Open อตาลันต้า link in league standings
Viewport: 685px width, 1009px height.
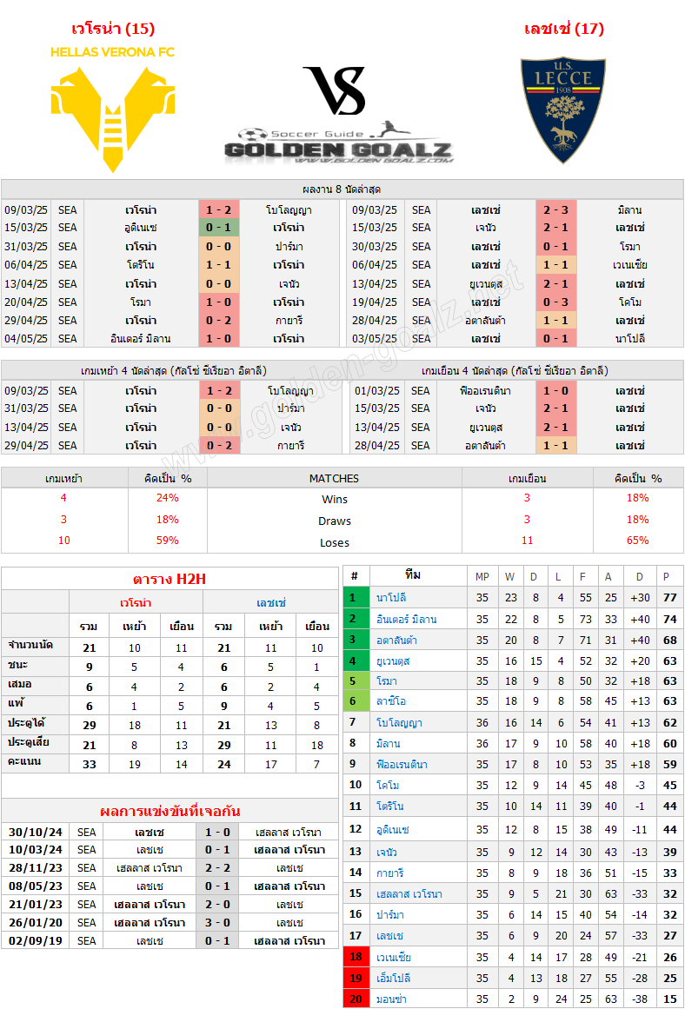coord(398,641)
